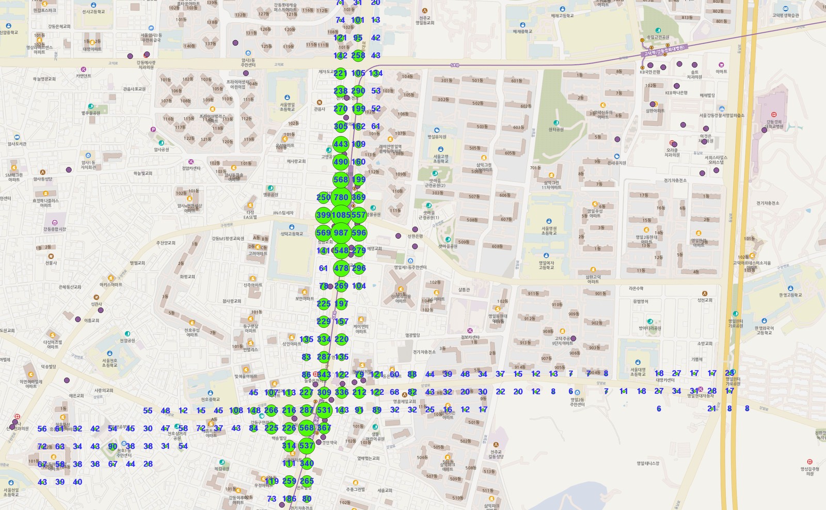This screenshot has width=826, height=510.
Task: Click the 강동MS평생교육원 label
Action: pyautogui.click(x=228, y=239)
